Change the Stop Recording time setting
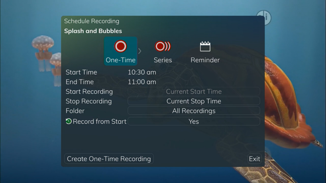The width and height of the screenshot is (326, 183). 194,101
